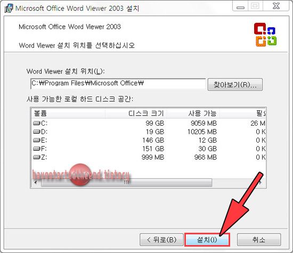Click the horizontal scrollbar thumb in the volume list

coord(126,183)
